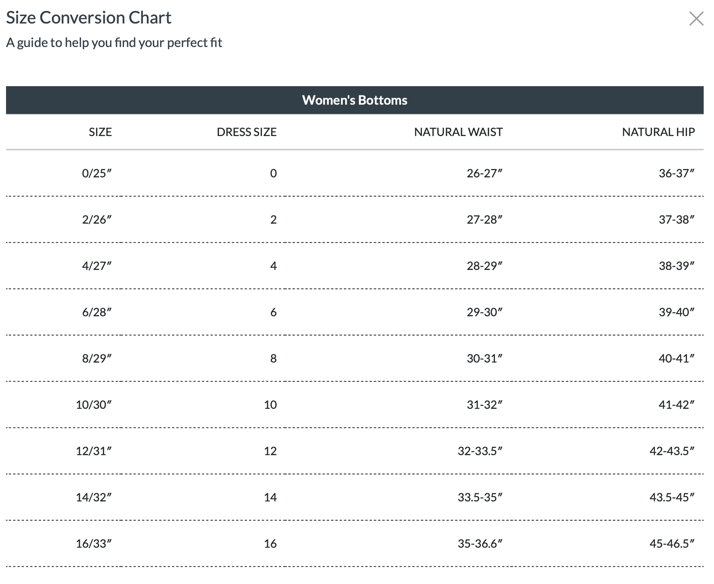Click the SIZE column header
Screen dimensions: 714x584
[x=100, y=132]
